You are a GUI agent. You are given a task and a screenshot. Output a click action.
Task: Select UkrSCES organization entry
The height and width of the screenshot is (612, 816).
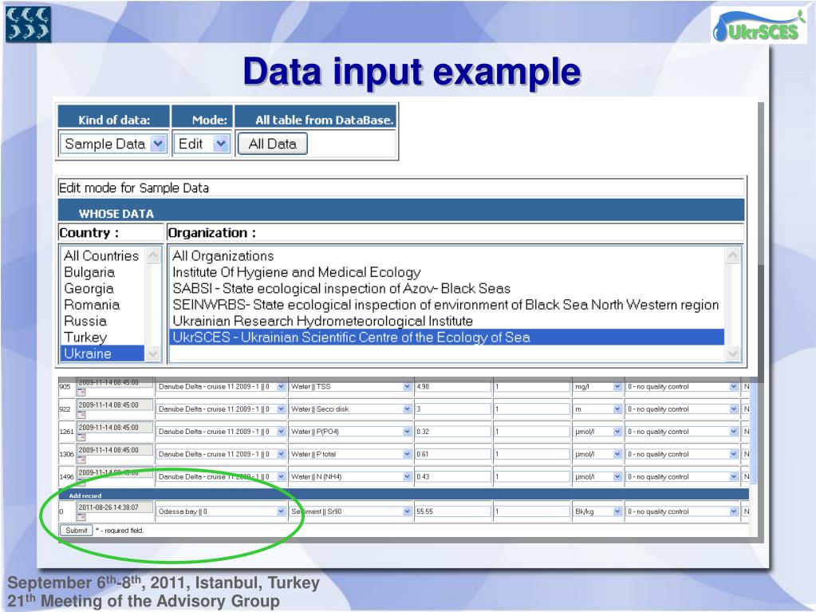[447, 338]
